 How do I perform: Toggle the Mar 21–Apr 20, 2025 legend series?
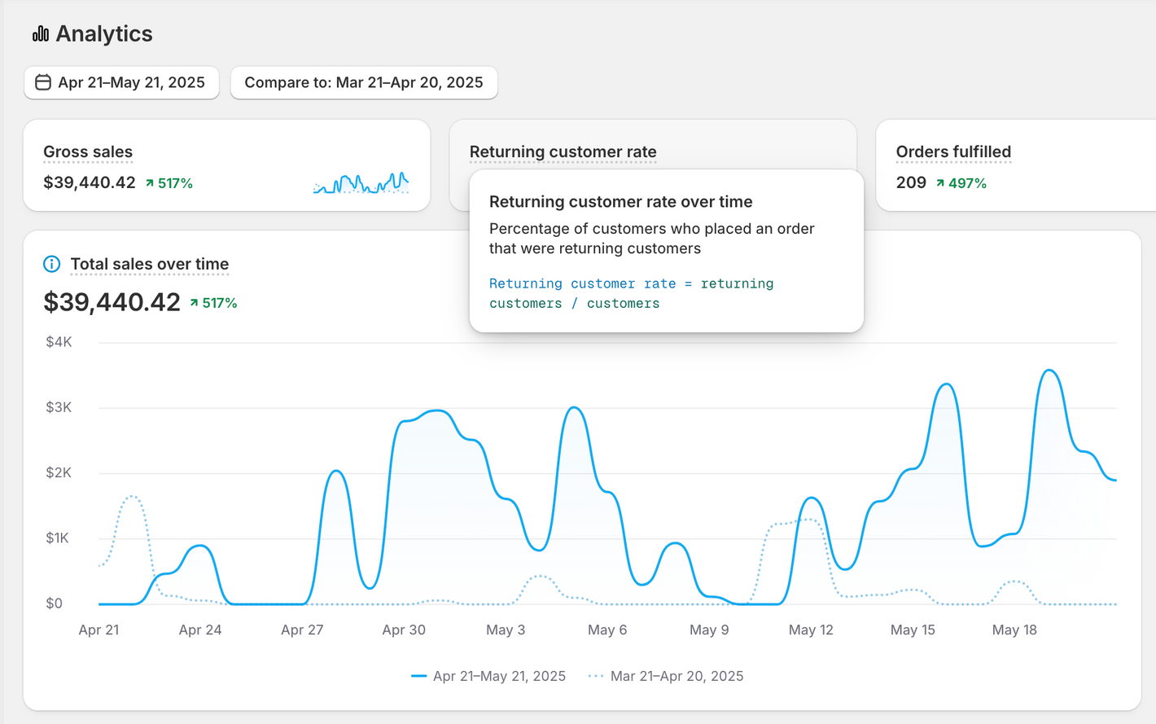coord(676,676)
